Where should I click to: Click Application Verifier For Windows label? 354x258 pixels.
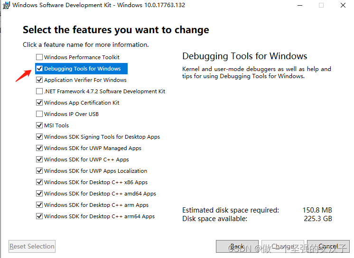click(85, 80)
